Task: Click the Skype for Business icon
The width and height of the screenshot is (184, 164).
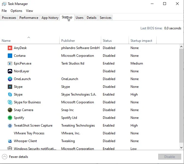Action: 10,102
